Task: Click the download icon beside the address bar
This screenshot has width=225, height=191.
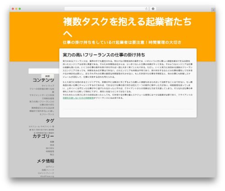Action: point(153,9)
